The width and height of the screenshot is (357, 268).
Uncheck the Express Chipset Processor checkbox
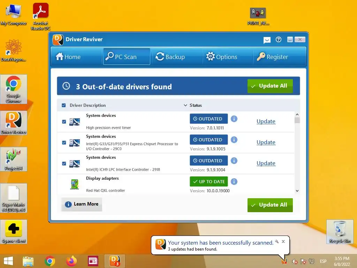point(64,143)
